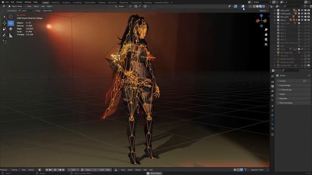The width and height of the screenshot is (312, 175).
Task: Toggle proportional editing in header
Action: [145, 6]
